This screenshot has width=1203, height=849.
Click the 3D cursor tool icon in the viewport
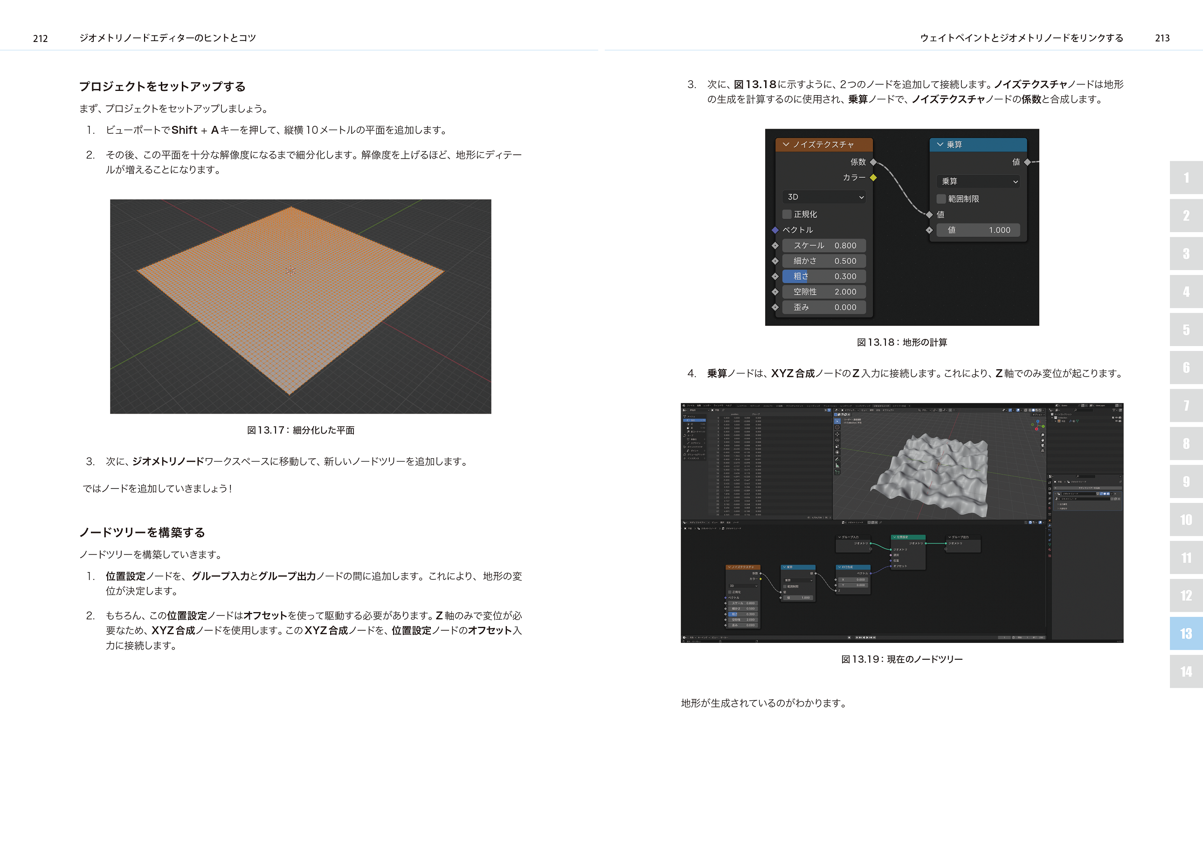(x=837, y=428)
